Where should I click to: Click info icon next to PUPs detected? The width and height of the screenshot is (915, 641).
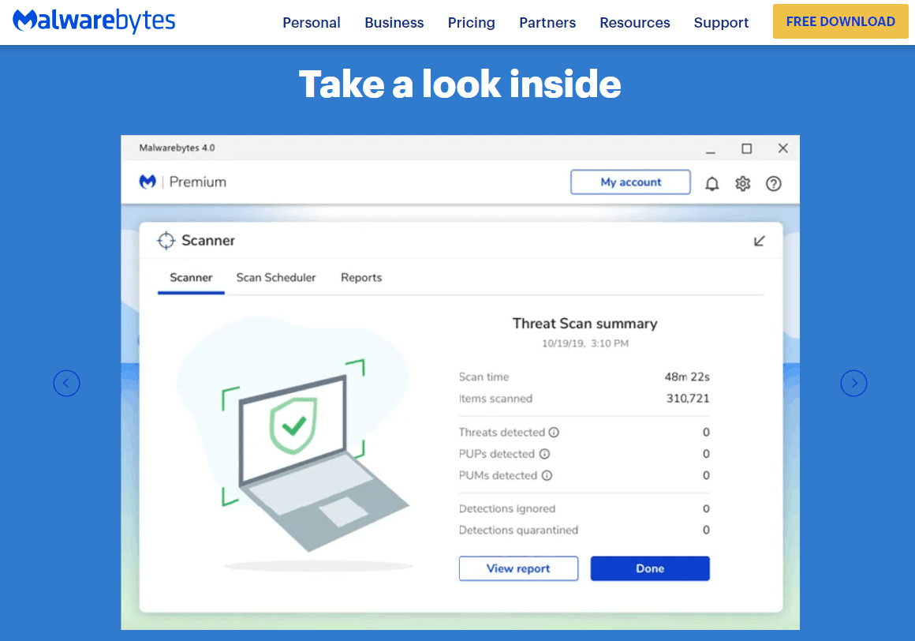point(544,454)
